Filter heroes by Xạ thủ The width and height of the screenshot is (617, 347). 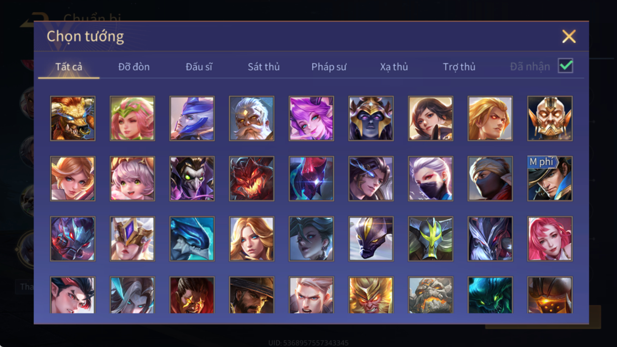394,67
